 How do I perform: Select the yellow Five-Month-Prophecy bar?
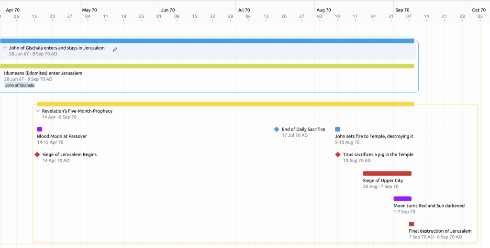225,104
